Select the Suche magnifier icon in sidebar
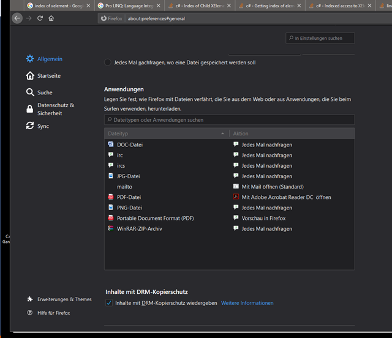Screen dimensions: 392x338 [30, 92]
